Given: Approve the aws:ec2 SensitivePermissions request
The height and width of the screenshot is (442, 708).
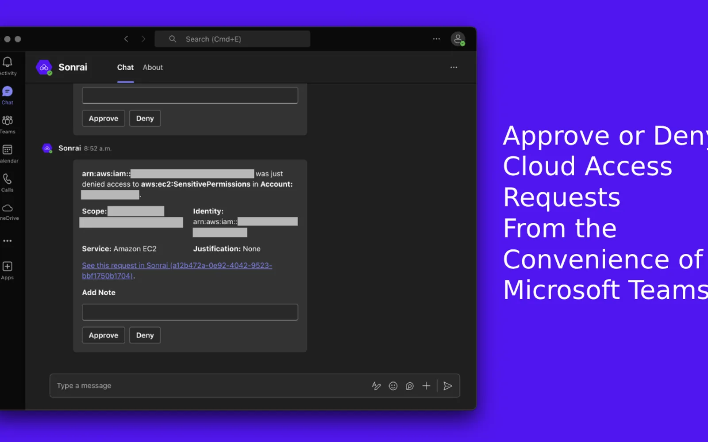Looking at the screenshot, I should 104,335.
